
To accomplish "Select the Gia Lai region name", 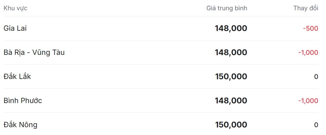I will point(15,28).
